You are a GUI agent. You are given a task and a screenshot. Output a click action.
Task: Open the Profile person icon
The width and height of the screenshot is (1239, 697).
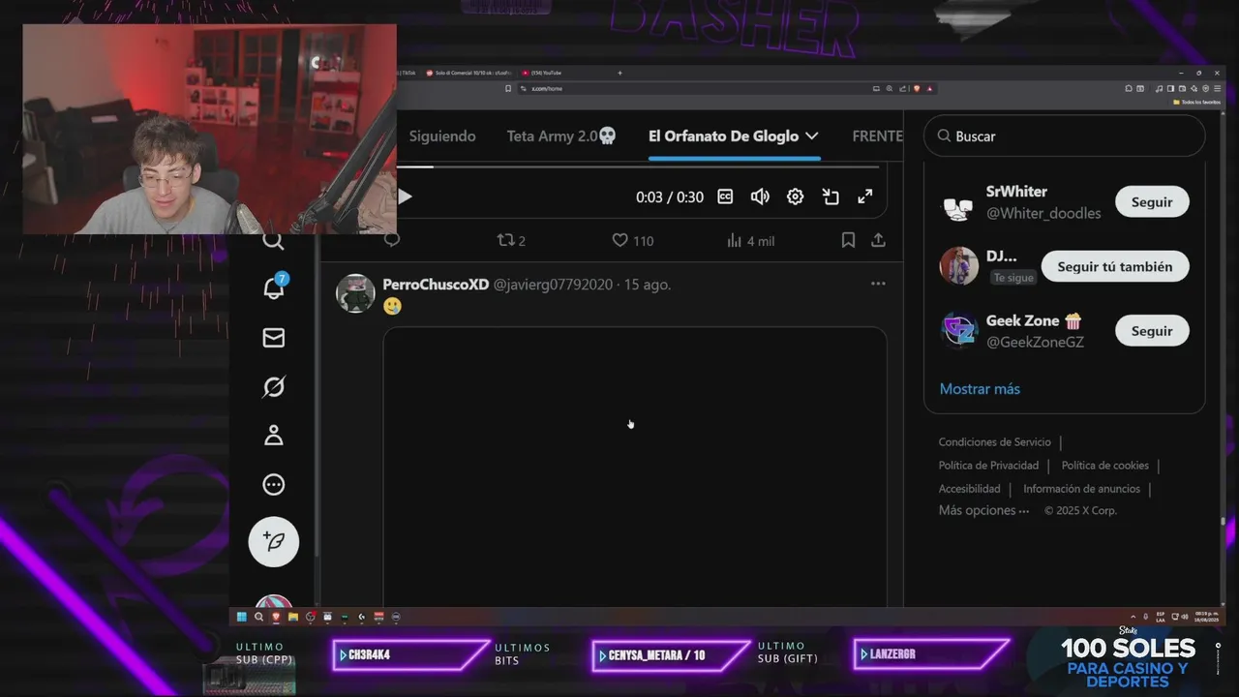pyautogui.click(x=274, y=436)
